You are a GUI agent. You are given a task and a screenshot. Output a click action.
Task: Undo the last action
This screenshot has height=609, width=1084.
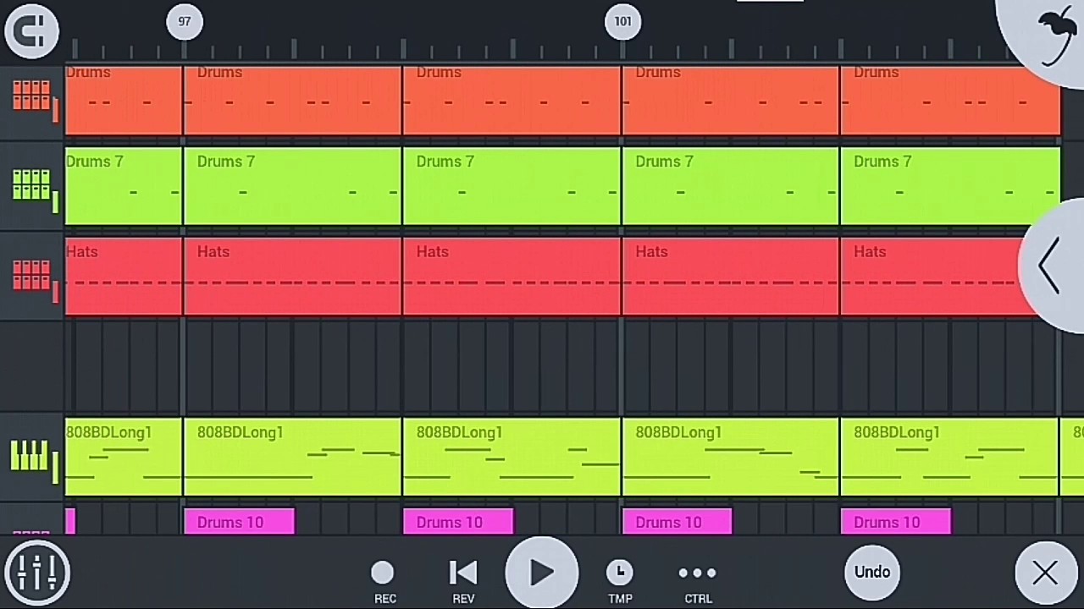872,572
